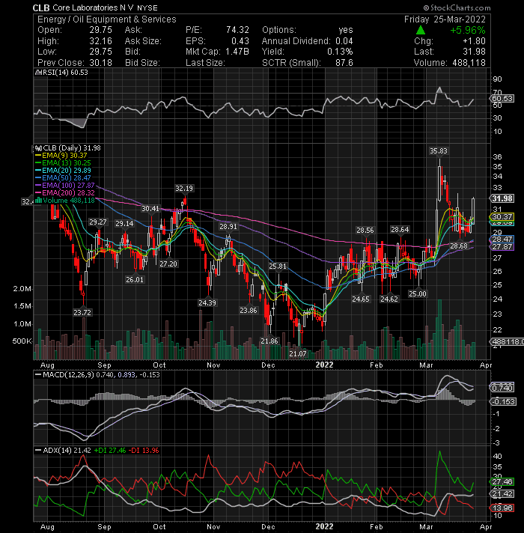524x533 pixels.
Task: Click the Prev Close value 30.18
Action: click(100, 63)
